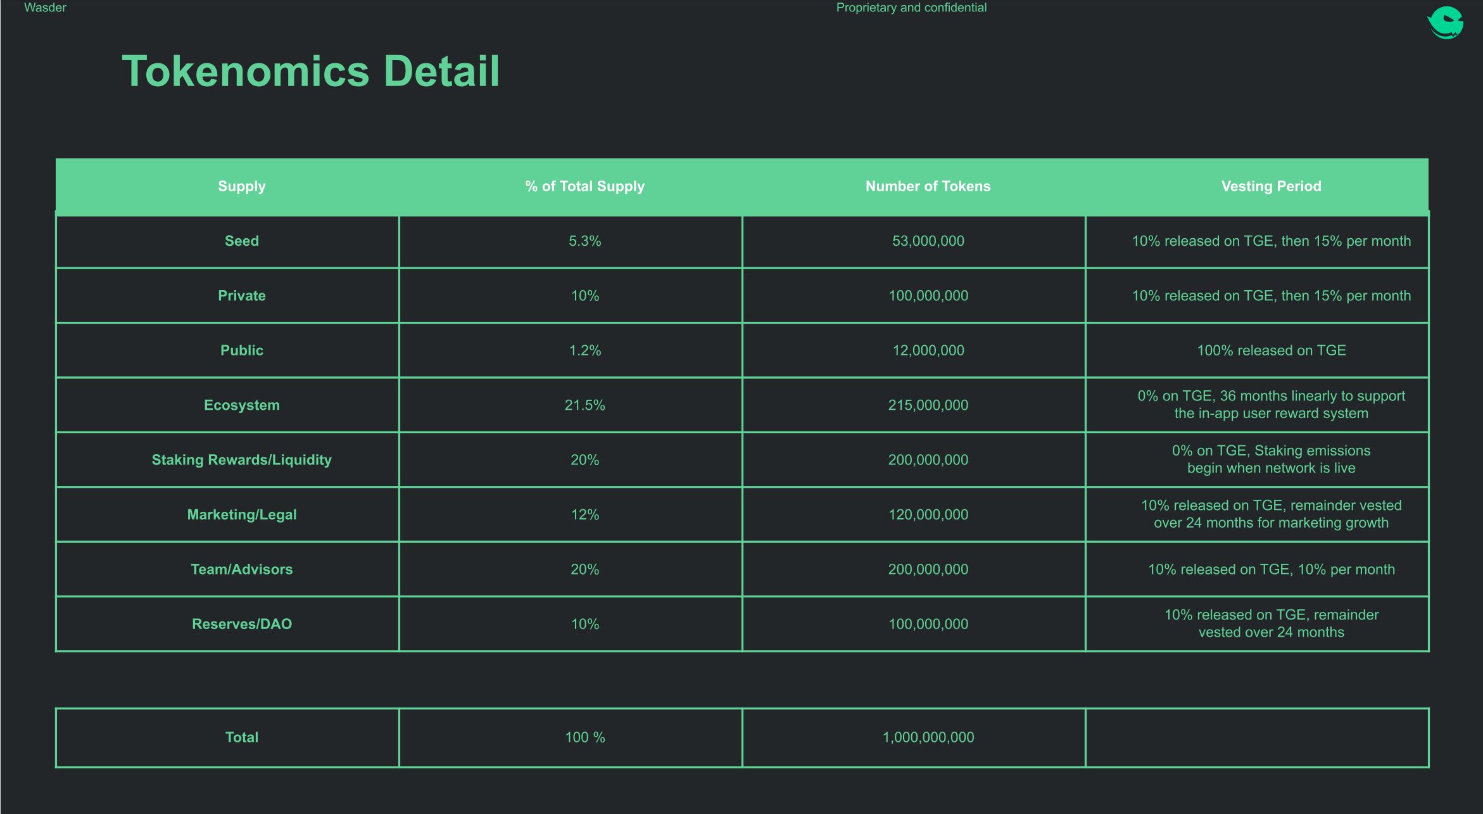Click the 12,000,000 cell

pos(928,350)
